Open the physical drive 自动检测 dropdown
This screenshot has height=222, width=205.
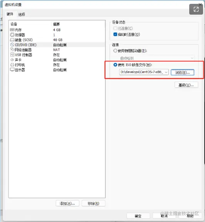click(x=157, y=58)
